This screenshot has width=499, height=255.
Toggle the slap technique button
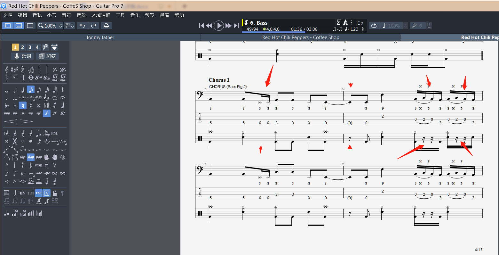(31, 157)
